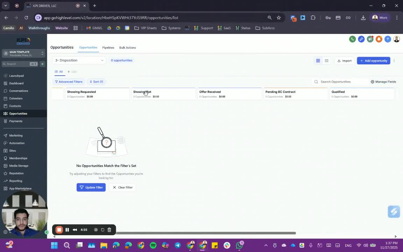Focus the sidebar Search box

coord(20,64)
